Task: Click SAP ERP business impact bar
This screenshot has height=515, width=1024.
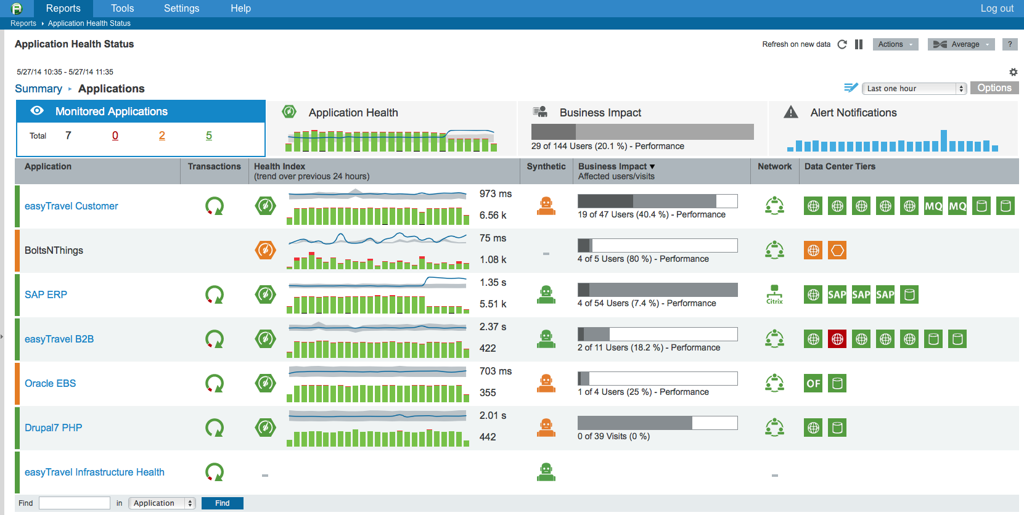Action: [x=658, y=290]
